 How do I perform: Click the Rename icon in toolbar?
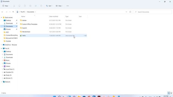(30, 6)
